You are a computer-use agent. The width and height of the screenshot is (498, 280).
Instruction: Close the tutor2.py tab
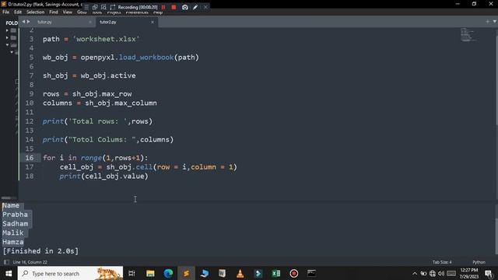click(153, 22)
